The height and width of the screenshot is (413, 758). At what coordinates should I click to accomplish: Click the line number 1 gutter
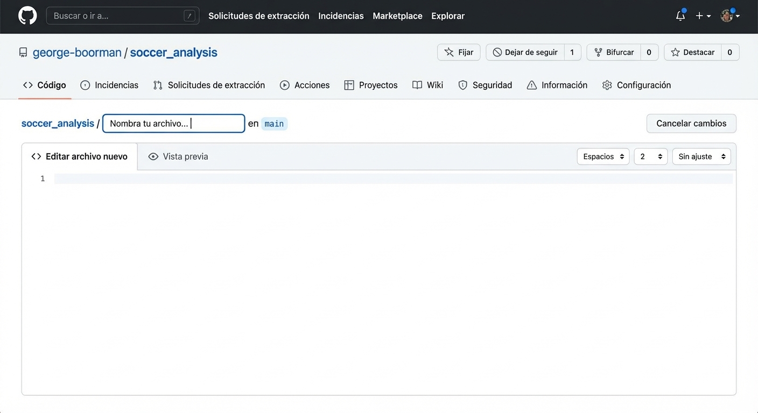[43, 179]
